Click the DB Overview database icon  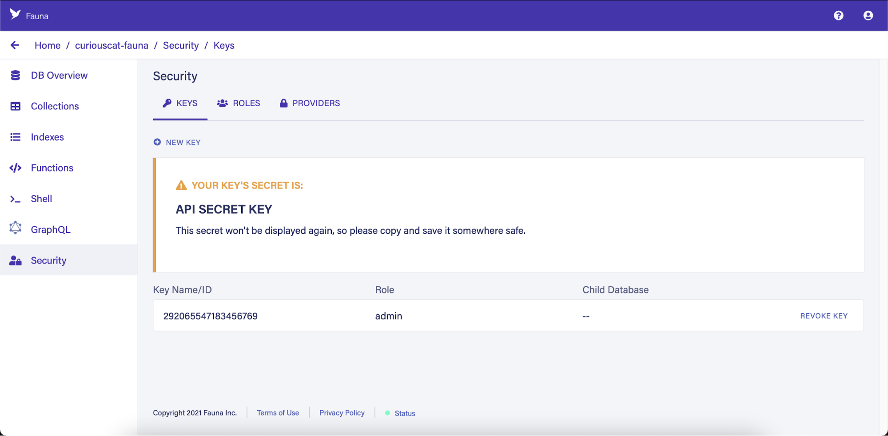point(16,76)
